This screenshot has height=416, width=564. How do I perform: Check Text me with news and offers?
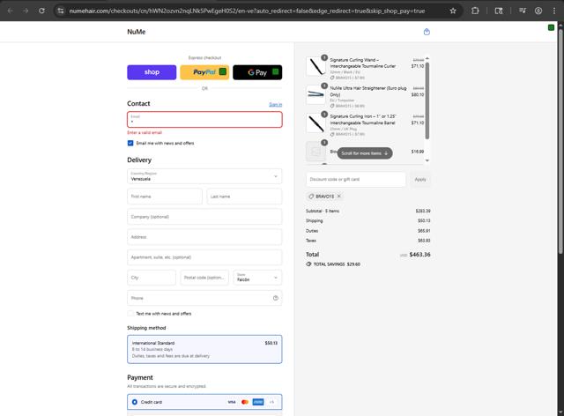pyautogui.click(x=130, y=314)
